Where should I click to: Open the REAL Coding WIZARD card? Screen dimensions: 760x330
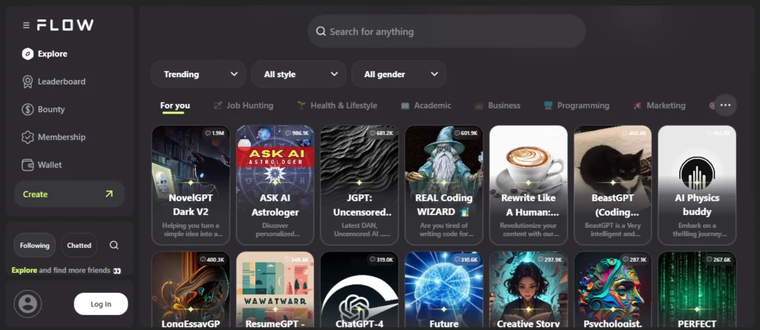pyautogui.click(x=444, y=185)
